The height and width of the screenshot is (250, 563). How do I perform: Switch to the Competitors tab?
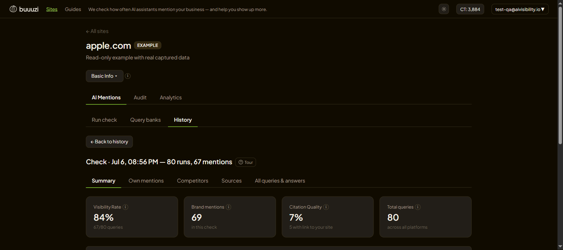pos(193,181)
